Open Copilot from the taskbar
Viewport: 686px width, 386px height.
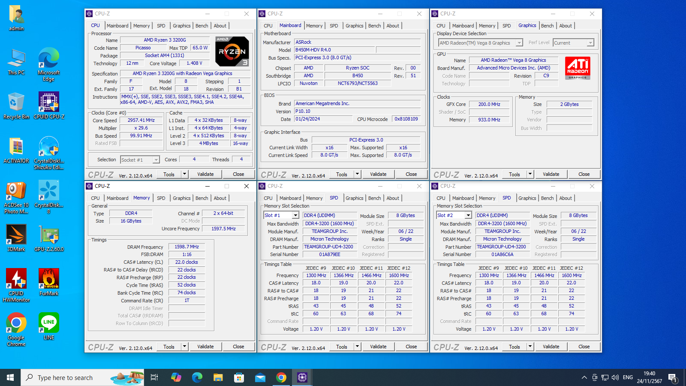coord(176,377)
